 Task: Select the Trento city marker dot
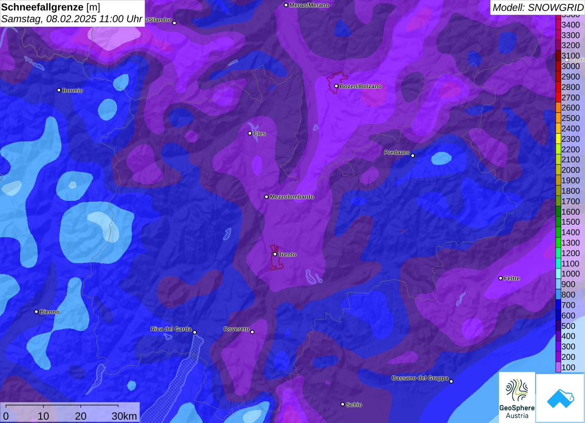(275, 254)
